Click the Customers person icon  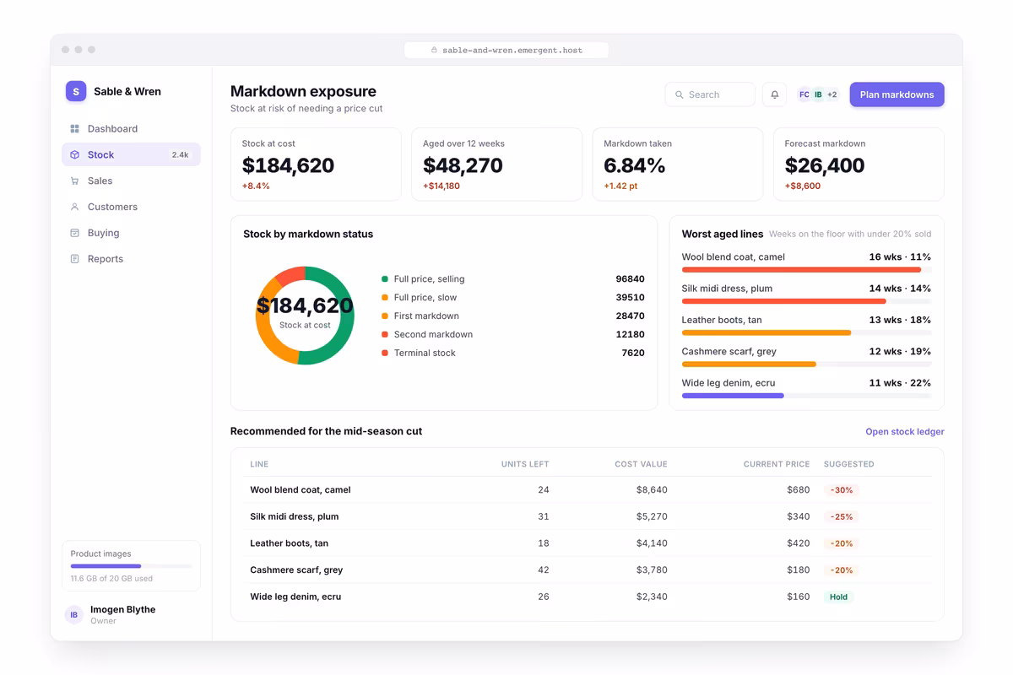[74, 207]
